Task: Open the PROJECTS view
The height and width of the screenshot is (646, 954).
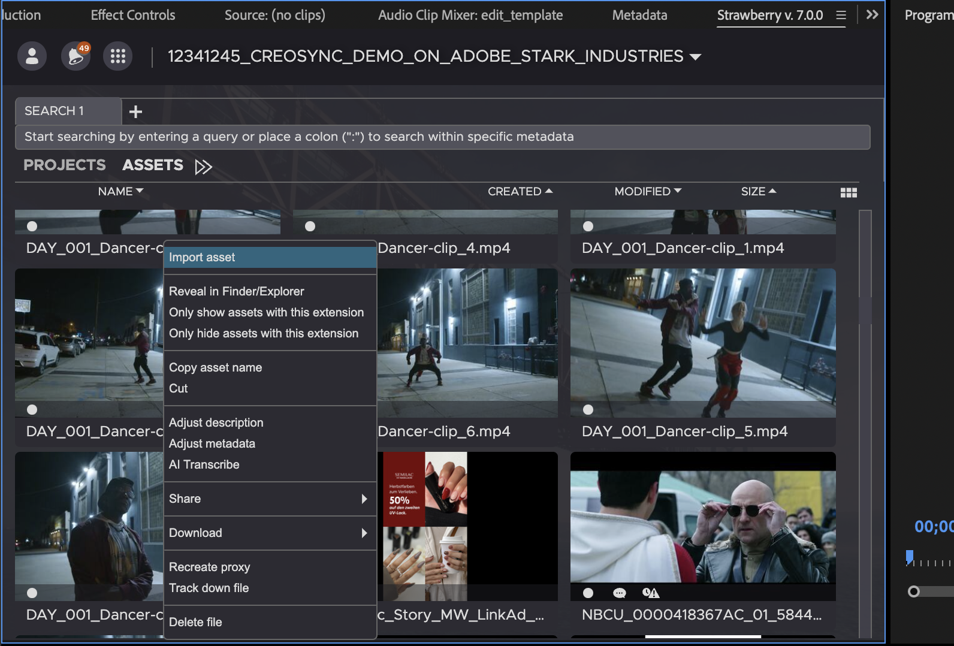Action: (x=64, y=165)
